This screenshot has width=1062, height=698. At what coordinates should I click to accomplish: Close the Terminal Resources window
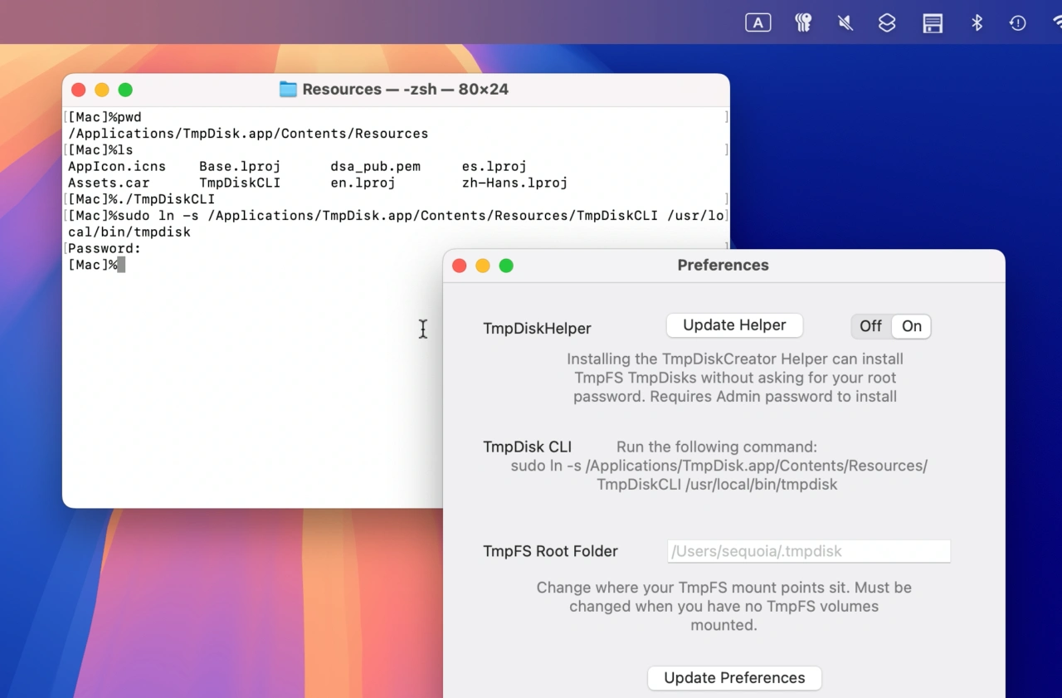(x=79, y=90)
